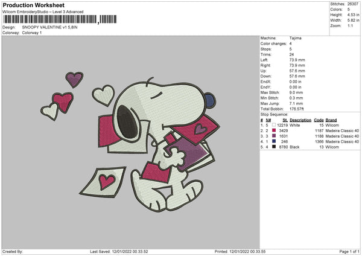This screenshot has width=362, height=256.
Task: Click the purple thread swatch for code 1188
Action: (x=274, y=136)
